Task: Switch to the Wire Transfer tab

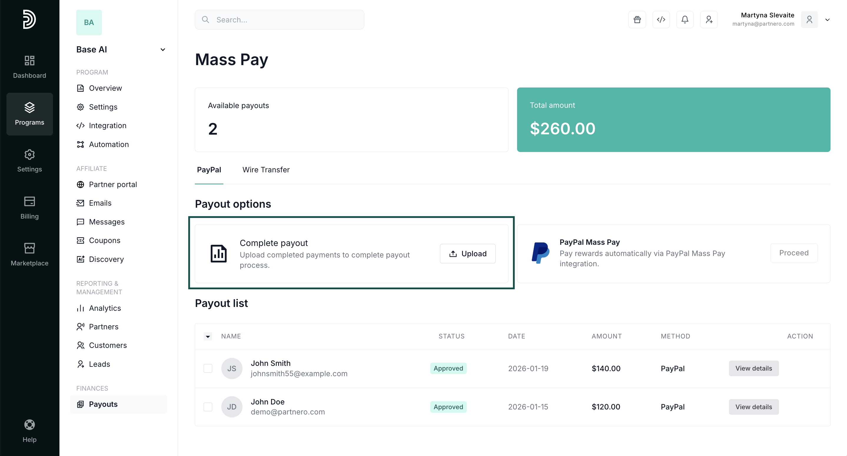Action: pyautogui.click(x=266, y=170)
